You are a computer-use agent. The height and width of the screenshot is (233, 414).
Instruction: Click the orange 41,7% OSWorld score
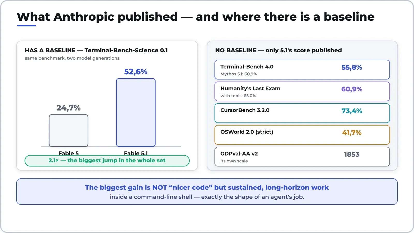pos(352,133)
